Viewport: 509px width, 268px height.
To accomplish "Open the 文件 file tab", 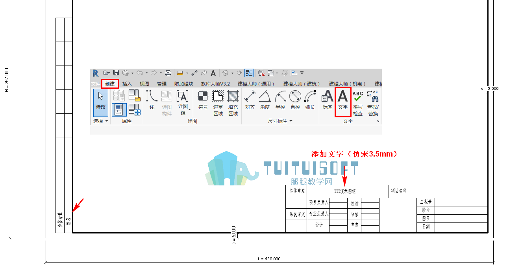I will (96, 84).
